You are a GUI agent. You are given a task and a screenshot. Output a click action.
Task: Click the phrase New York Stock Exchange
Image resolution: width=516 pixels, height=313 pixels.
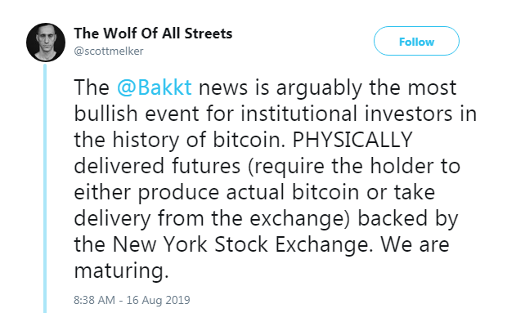click(x=243, y=244)
